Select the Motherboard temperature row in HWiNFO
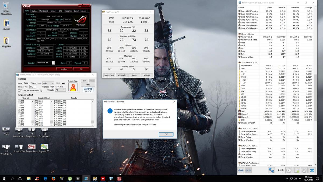 pos(275,66)
